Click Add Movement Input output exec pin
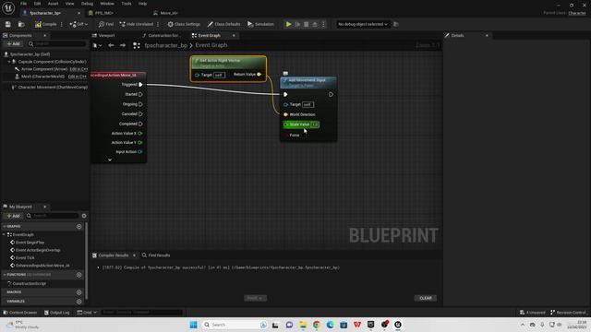 tap(331, 94)
